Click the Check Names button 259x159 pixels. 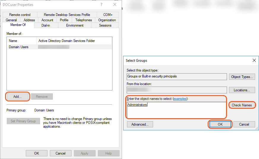click(x=241, y=105)
